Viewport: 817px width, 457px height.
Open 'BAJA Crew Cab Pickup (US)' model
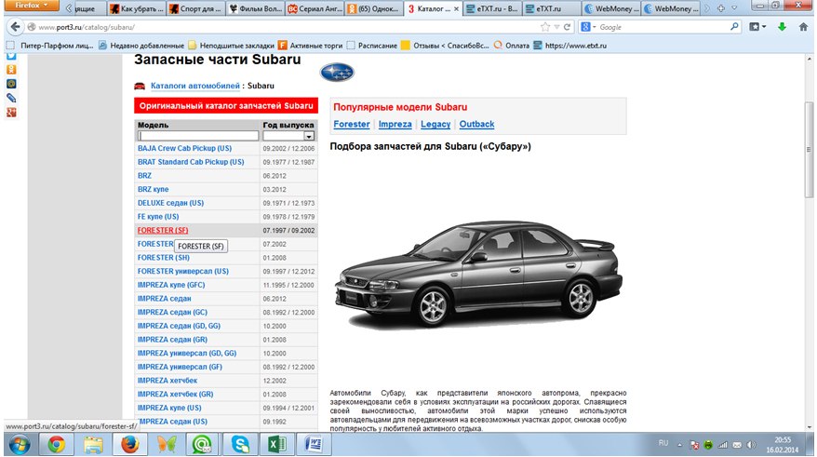[184, 149]
